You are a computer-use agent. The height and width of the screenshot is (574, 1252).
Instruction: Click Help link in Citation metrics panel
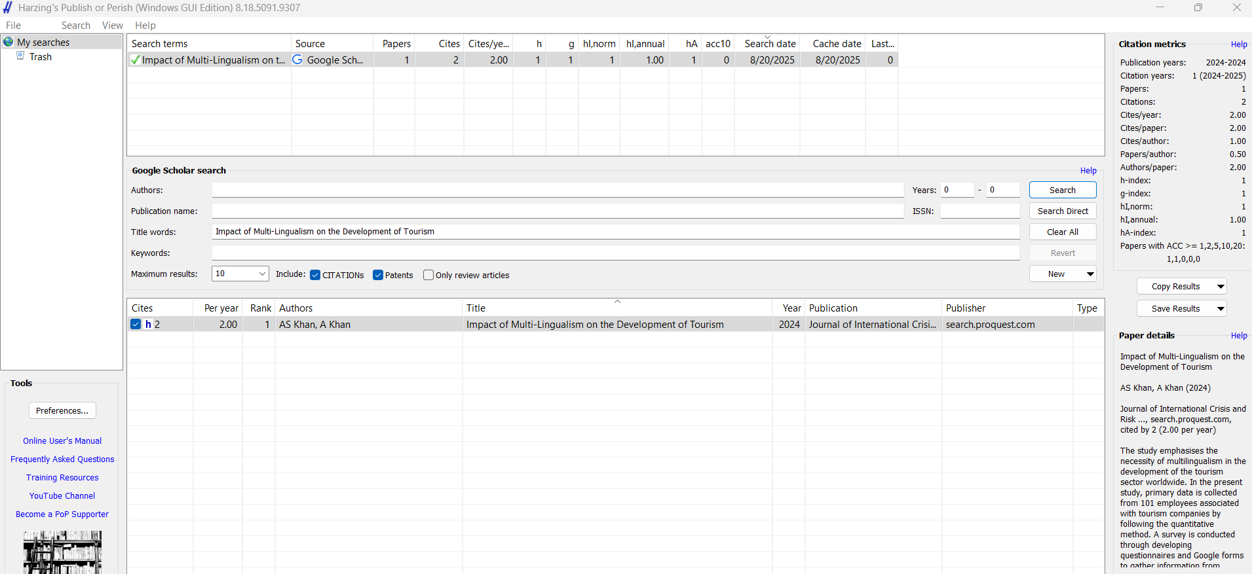pyautogui.click(x=1238, y=45)
